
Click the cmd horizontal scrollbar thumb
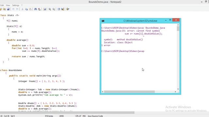[x=129, y=92]
